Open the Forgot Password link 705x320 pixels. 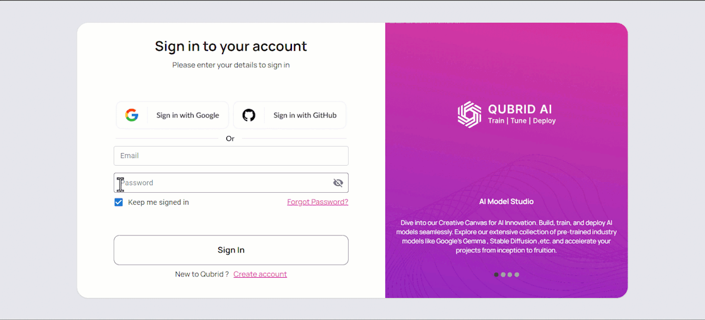coord(318,202)
